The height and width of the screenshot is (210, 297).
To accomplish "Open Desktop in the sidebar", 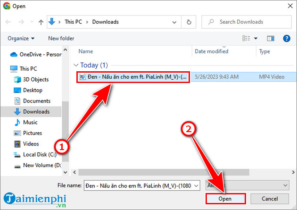I will 28,90.
